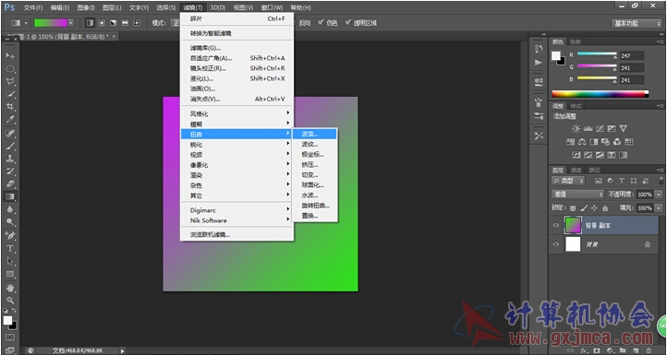Open the layer blend mode dropdown 差值

[x=577, y=194]
